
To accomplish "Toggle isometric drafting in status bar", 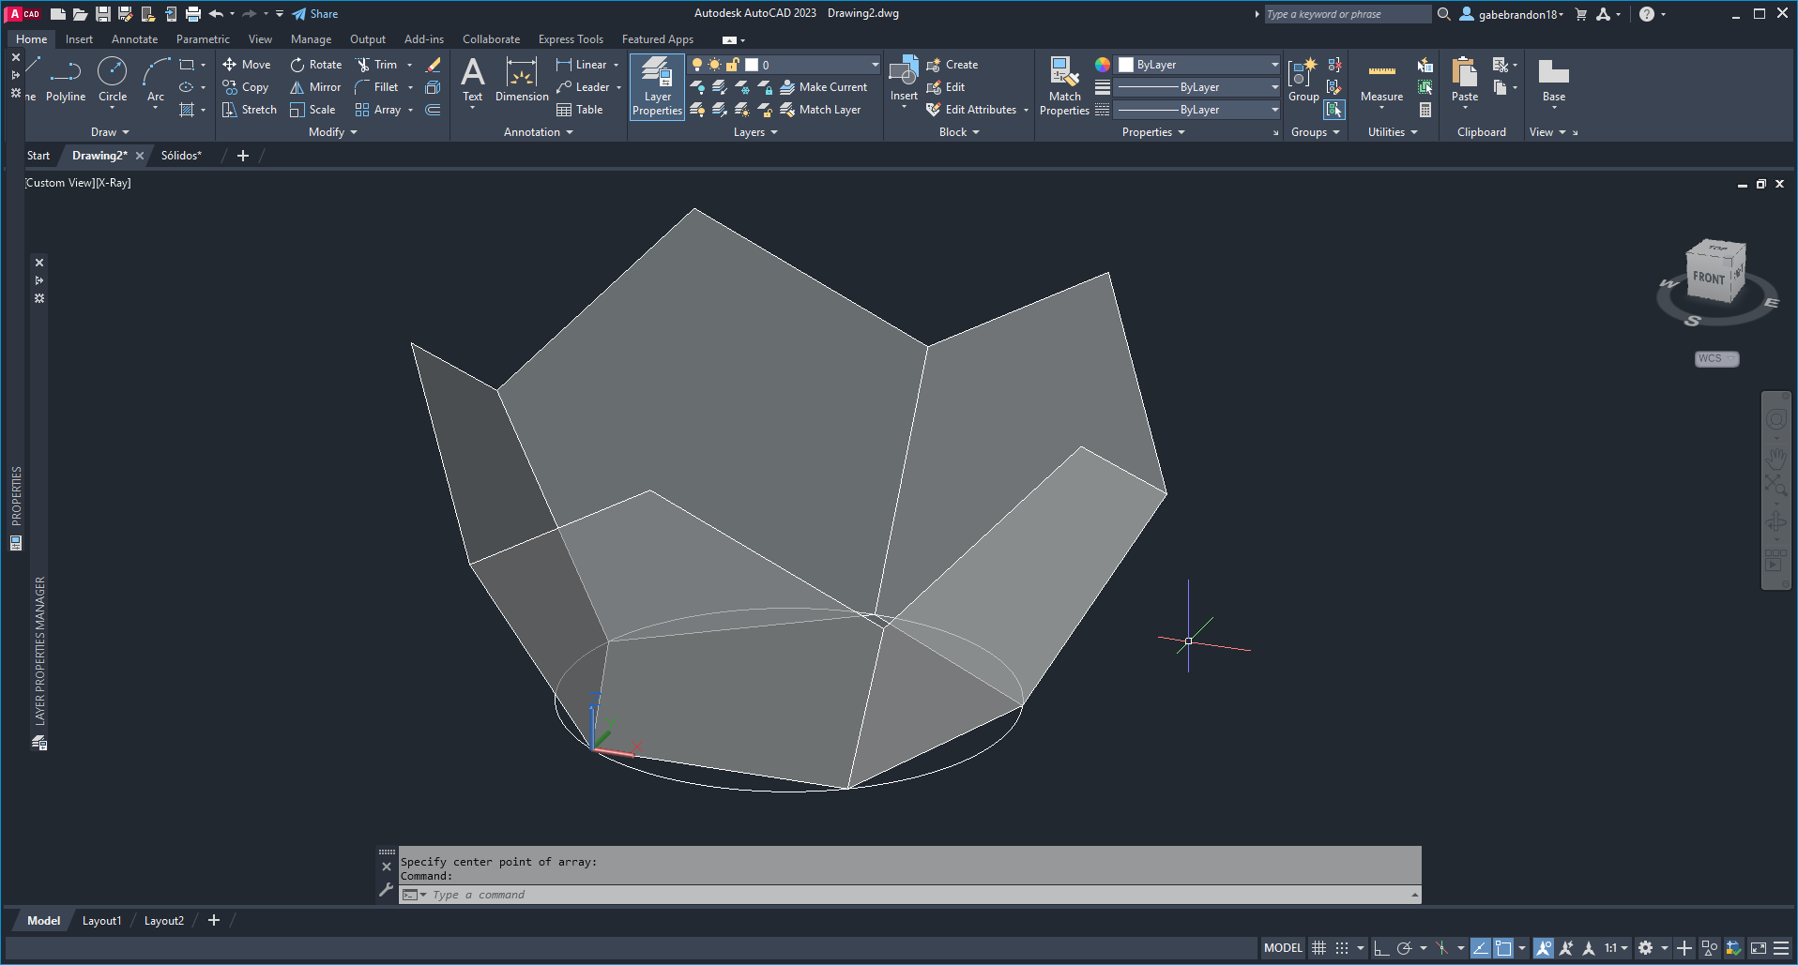I will tap(1442, 948).
